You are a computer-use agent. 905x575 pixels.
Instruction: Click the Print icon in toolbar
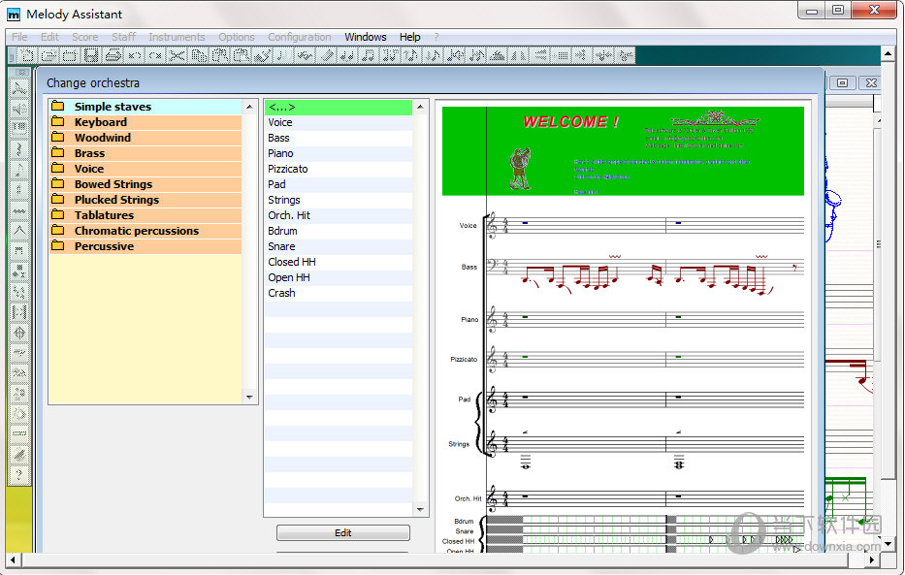coord(113,55)
